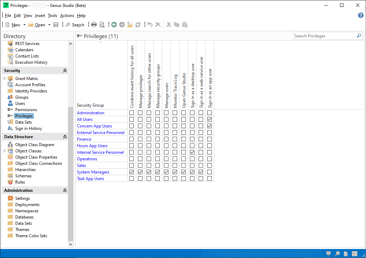
Task: Uncheck Manage privileges for System Managers
Action: (x=140, y=172)
